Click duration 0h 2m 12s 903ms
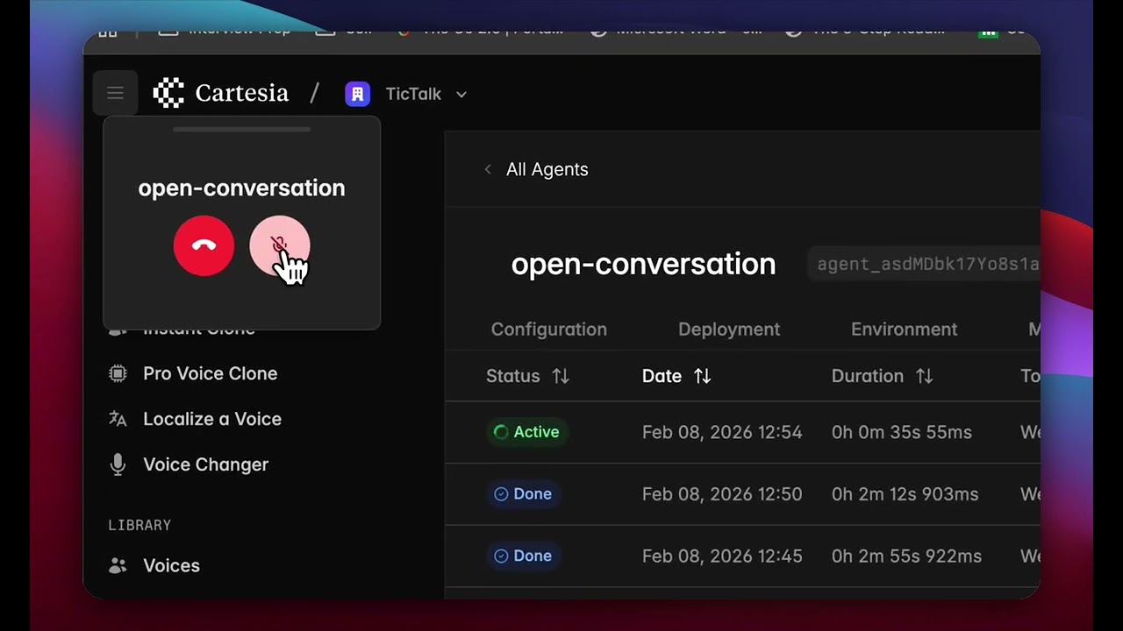1123x631 pixels. (x=905, y=494)
